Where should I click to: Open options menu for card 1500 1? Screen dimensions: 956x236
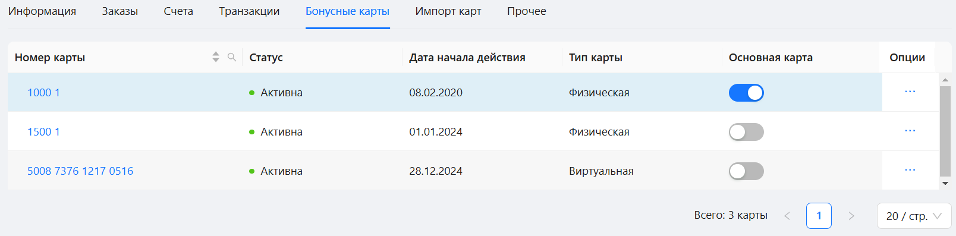pyautogui.click(x=910, y=131)
